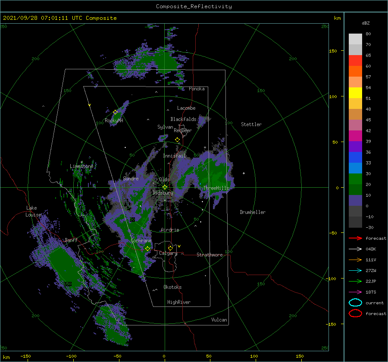Screen dimensions: 388x362
Task: Click the Drumheller city label
Action: 253,212
